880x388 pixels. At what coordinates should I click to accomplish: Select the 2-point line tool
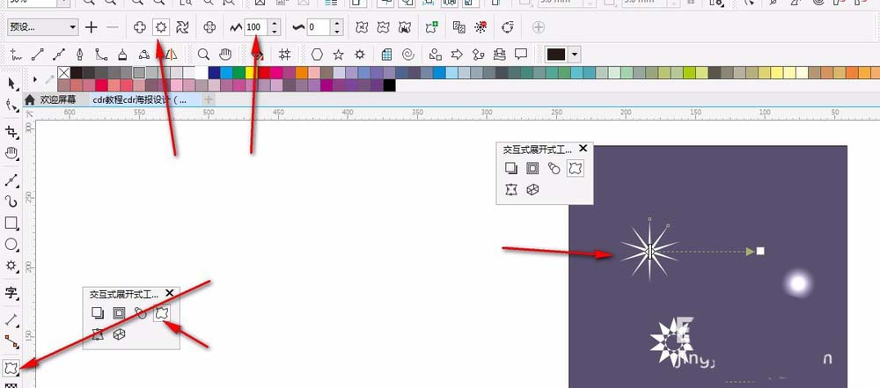click(38, 55)
